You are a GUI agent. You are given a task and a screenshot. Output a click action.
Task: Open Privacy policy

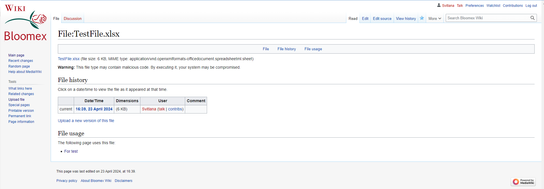pyautogui.click(x=67, y=181)
